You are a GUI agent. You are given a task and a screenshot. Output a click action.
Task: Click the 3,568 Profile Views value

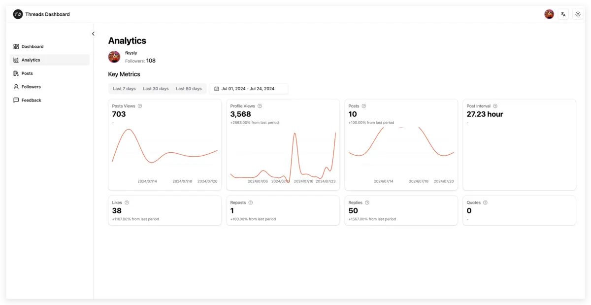241,114
